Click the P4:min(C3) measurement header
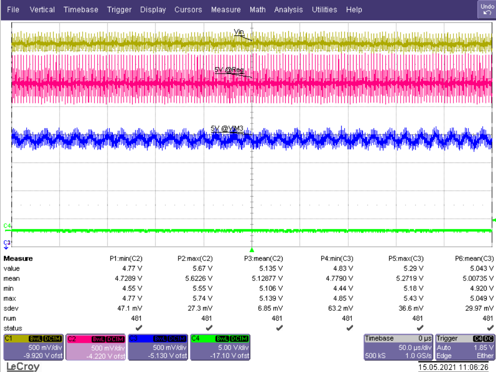The width and height of the screenshot is (496, 372). pyautogui.click(x=337, y=259)
